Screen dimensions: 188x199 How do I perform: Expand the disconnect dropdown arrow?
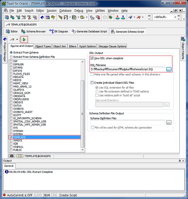(x=143, y=17)
